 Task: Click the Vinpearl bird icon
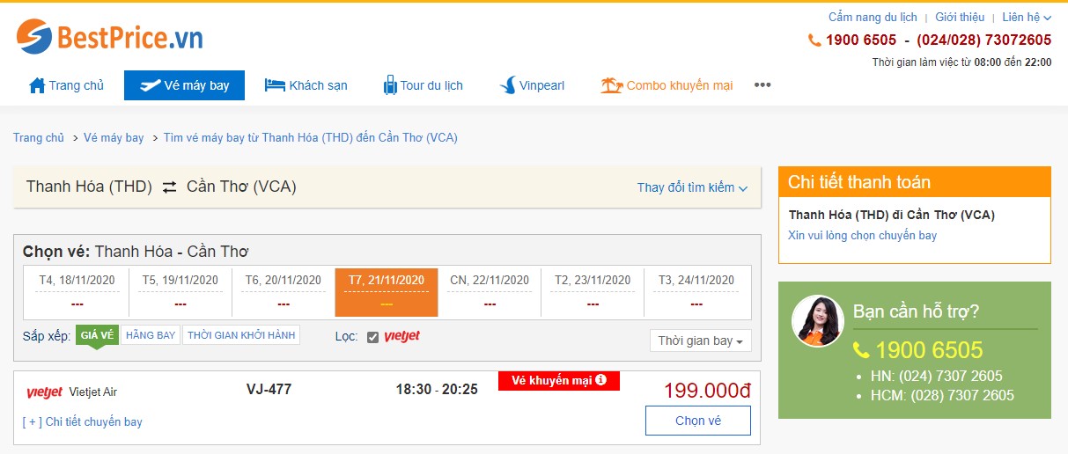[x=507, y=85]
